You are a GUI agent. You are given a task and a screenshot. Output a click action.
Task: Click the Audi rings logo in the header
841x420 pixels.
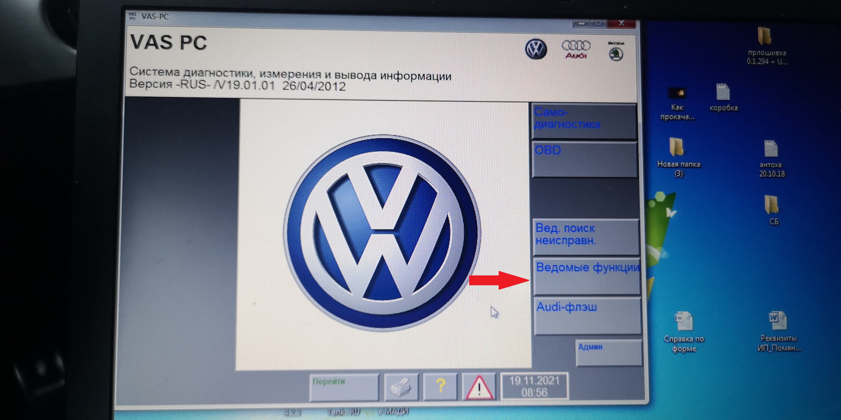(576, 49)
